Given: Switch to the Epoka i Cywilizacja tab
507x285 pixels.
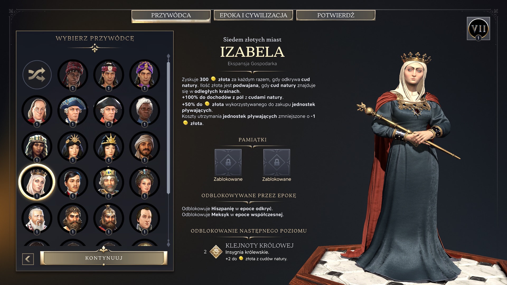Looking at the screenshot, I should tap(253, 15).
